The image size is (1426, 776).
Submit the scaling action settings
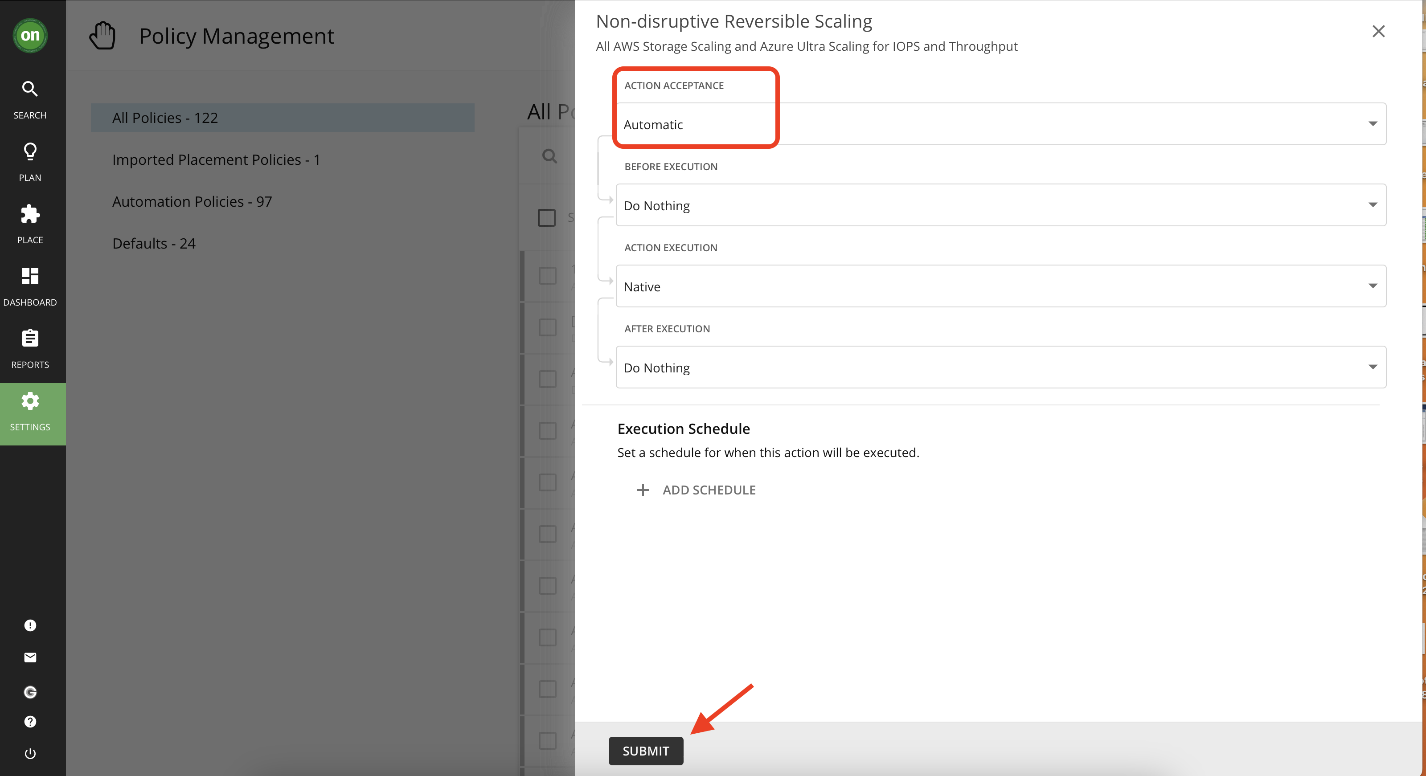645,751
